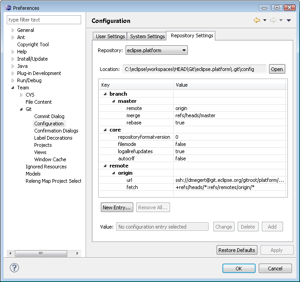This screenshot has height=282, width=300.
Task: Collapse the remote key group
Action: [x=105, y=166]
